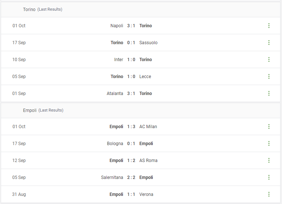Viewport: 282px width, 204px height.
Task: Open three-dot menu for Salernitana vs Empoli
Action: pyautogui.click(x=269, y=177)
